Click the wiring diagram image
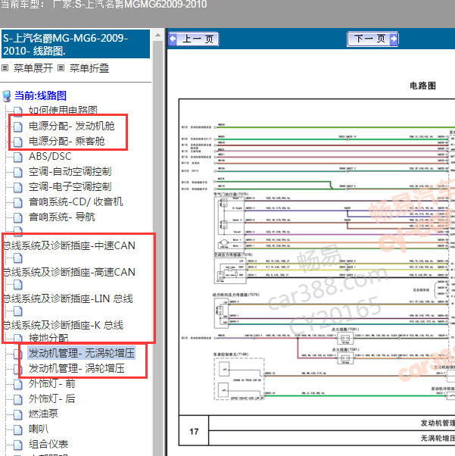This screenshot has width=455, height=456. 317,272
